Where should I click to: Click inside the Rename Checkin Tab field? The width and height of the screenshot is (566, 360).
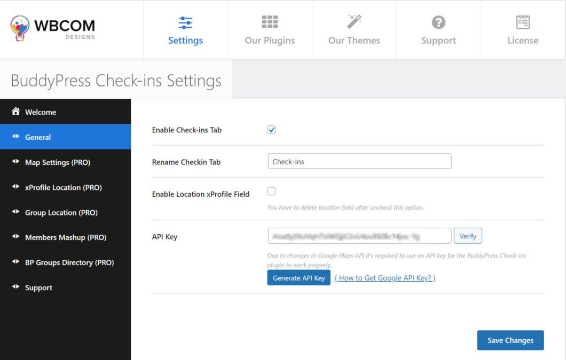pos(359,161)
